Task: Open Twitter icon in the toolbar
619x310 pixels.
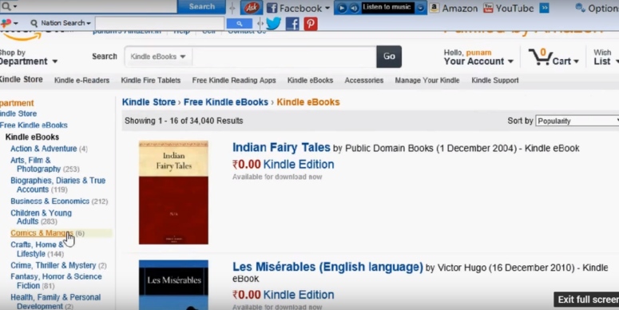Action: (x=274, y=24)
